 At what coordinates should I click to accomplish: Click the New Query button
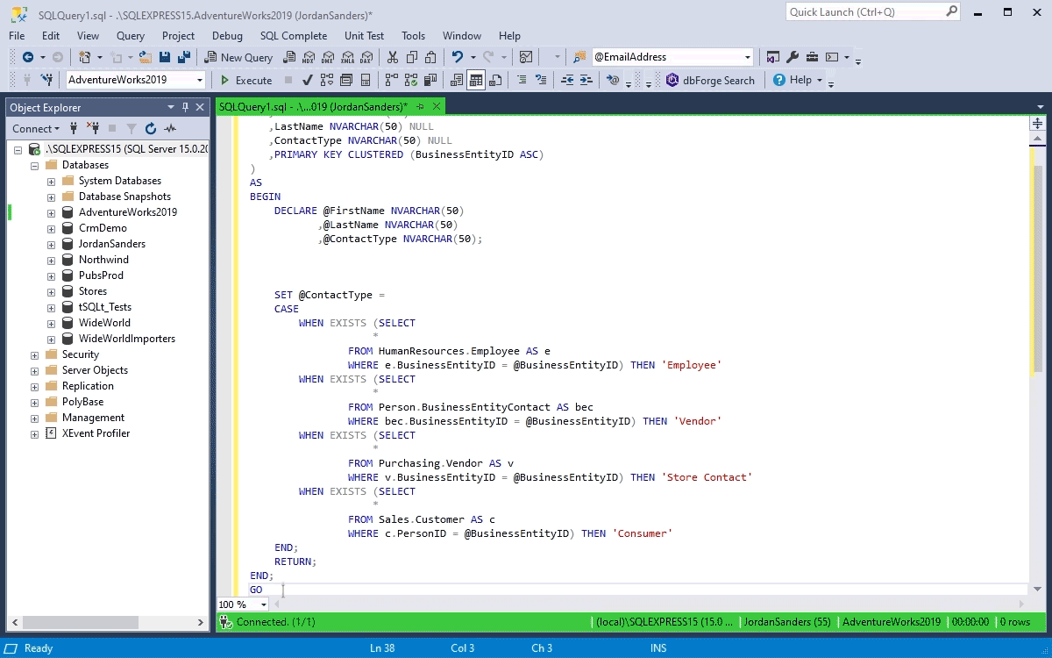point(238,57)
